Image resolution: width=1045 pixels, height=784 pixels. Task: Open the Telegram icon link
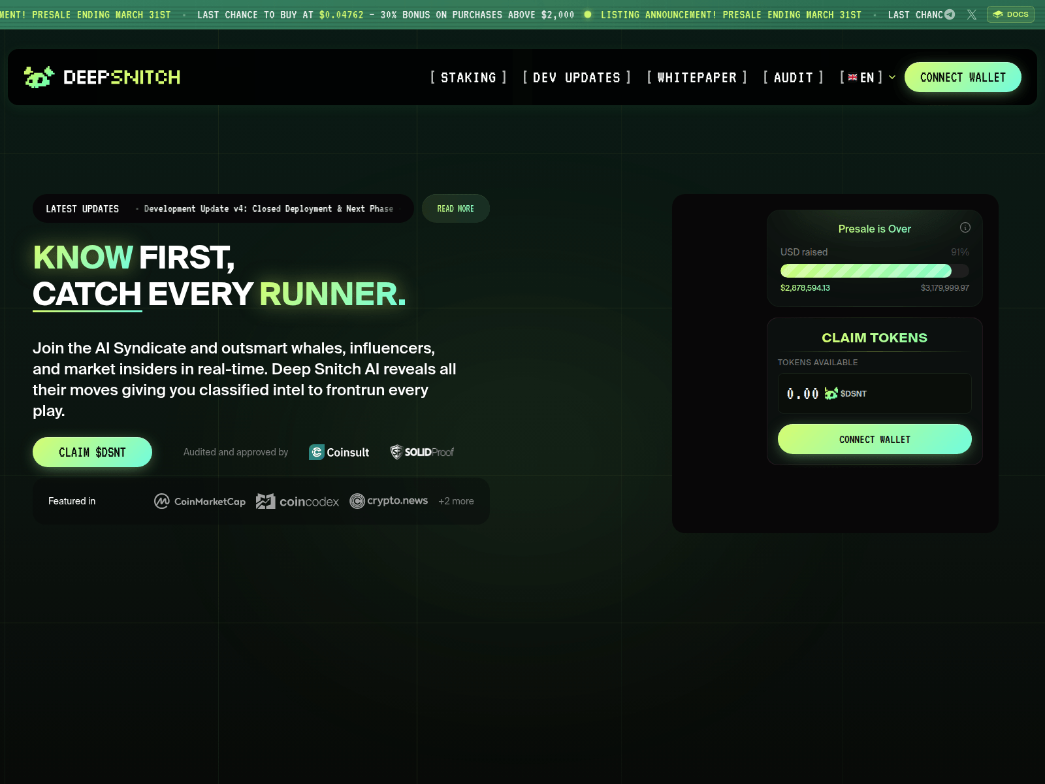[950, 14]
